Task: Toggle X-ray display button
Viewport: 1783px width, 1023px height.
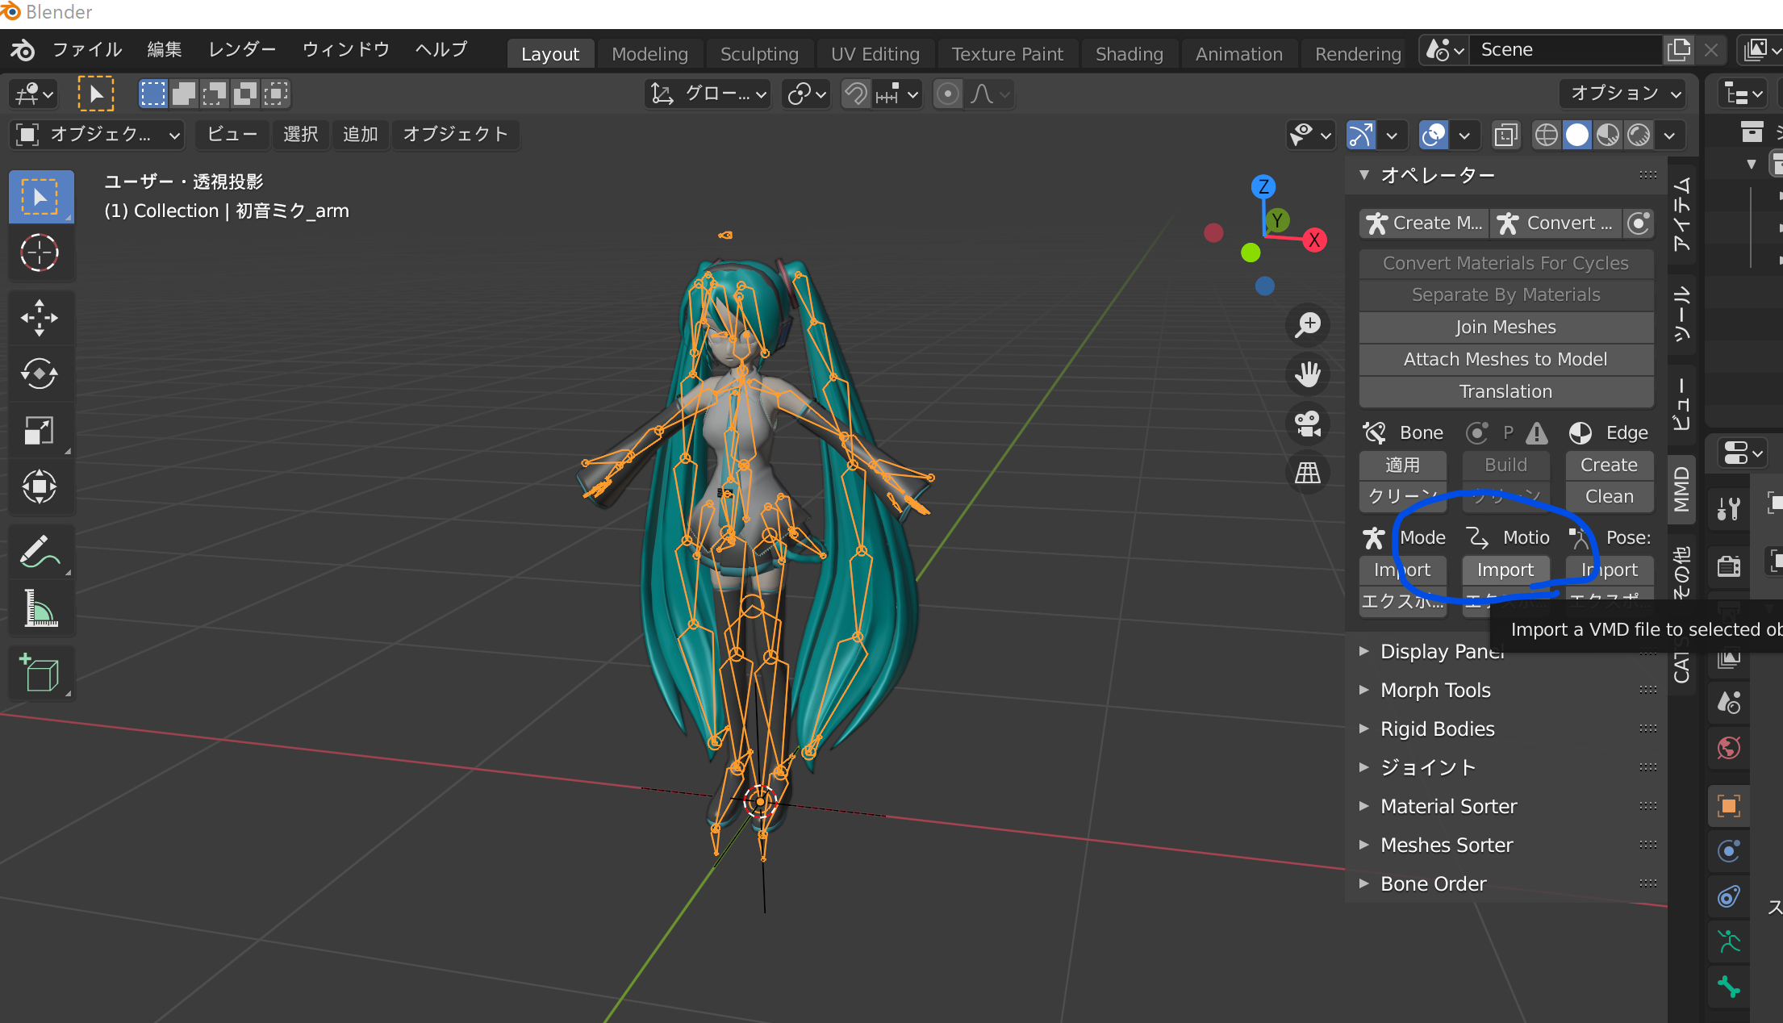Action: click(1506, 135)
